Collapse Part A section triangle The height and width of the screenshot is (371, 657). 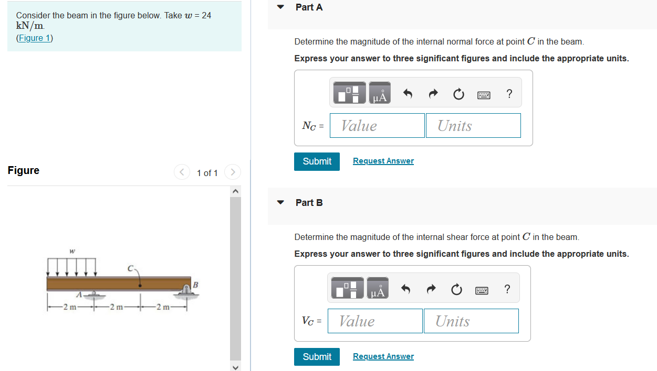point(280,7)
